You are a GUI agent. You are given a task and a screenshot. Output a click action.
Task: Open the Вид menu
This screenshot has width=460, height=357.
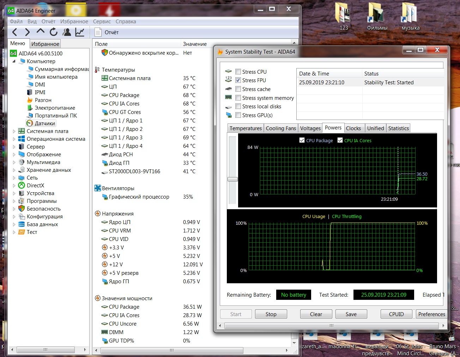[x=32, y=22]
